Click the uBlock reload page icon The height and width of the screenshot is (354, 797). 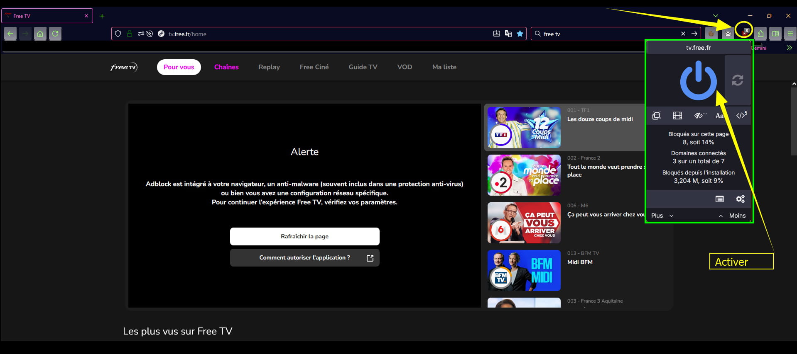click(737, 80)
